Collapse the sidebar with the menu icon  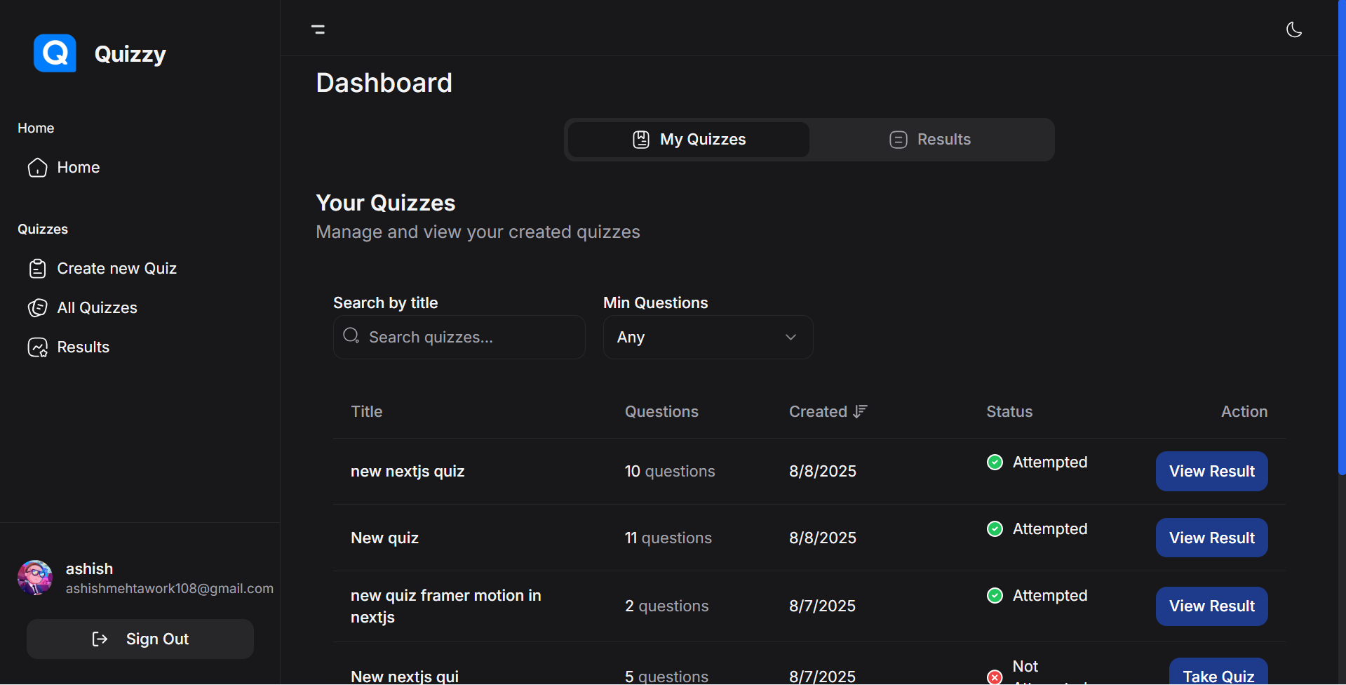pos(318,29)
